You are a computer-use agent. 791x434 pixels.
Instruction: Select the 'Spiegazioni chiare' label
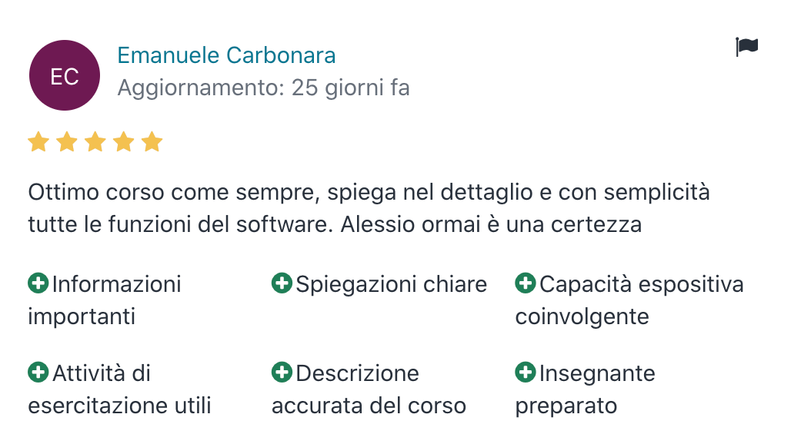pos(391,284)
